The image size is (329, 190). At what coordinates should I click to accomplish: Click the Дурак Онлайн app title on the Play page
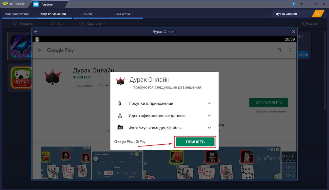[x=93, y=70]
